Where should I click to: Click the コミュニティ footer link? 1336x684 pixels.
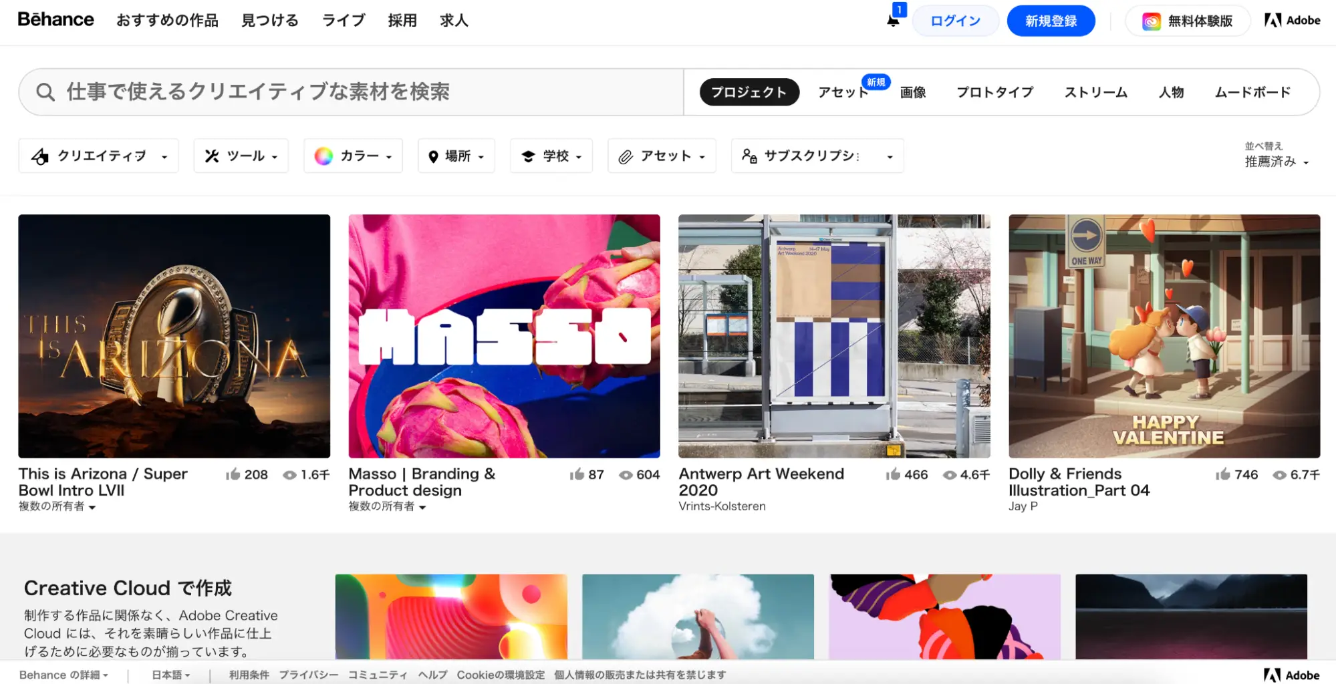(x=378, y=675)
